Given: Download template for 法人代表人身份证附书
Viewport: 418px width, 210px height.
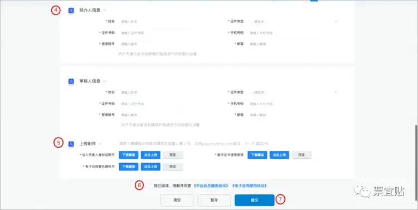Looking at the screenshot, I should click(129, 155).
